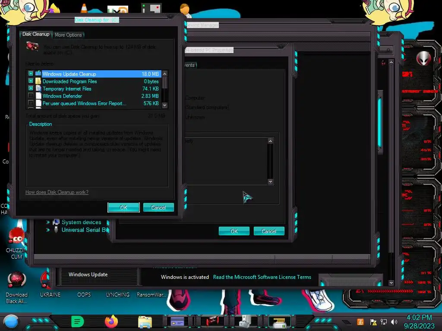Click the user avatar desktop icon
This screenshot has width=442, height=331.
click(185, 10)
